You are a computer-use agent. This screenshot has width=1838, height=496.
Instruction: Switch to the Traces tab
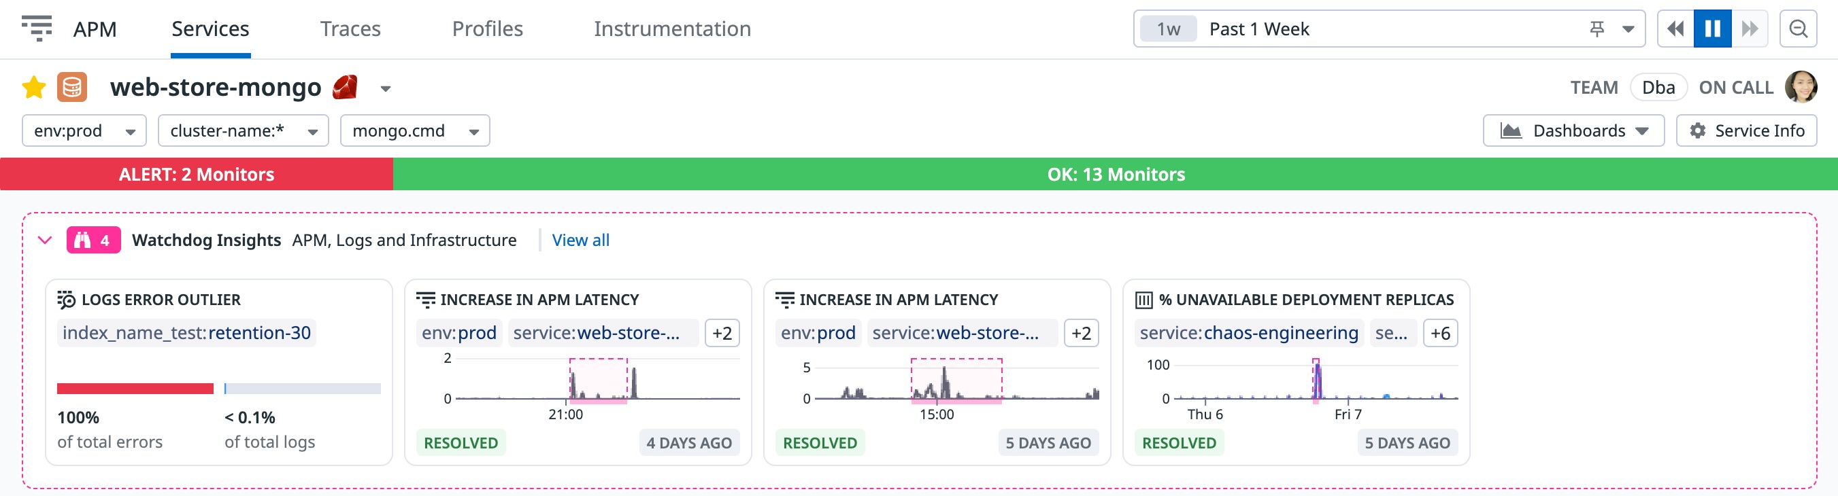(x=350, y=29)
